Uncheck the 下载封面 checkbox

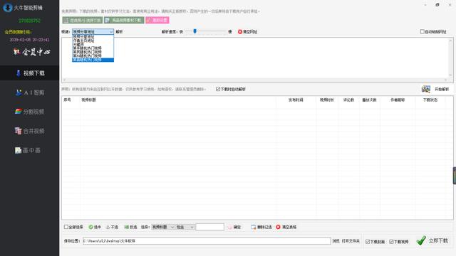click(368, 242)
